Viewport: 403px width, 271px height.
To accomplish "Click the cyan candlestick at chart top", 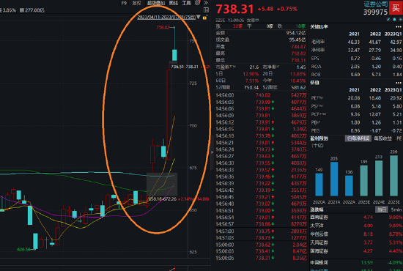I will [x=174, y=55].
